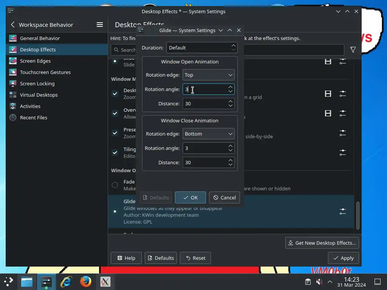
Task: Expand the hidden system tray icons
Action: pos(330,282)
